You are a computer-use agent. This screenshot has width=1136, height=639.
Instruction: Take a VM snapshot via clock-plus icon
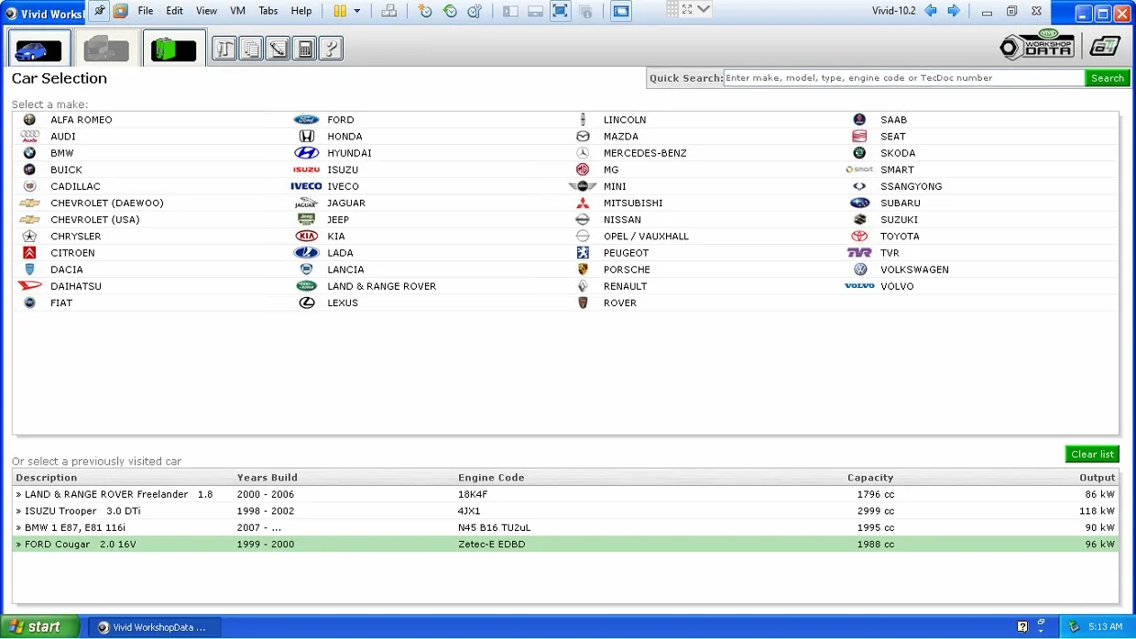click(x=424, y=11)
